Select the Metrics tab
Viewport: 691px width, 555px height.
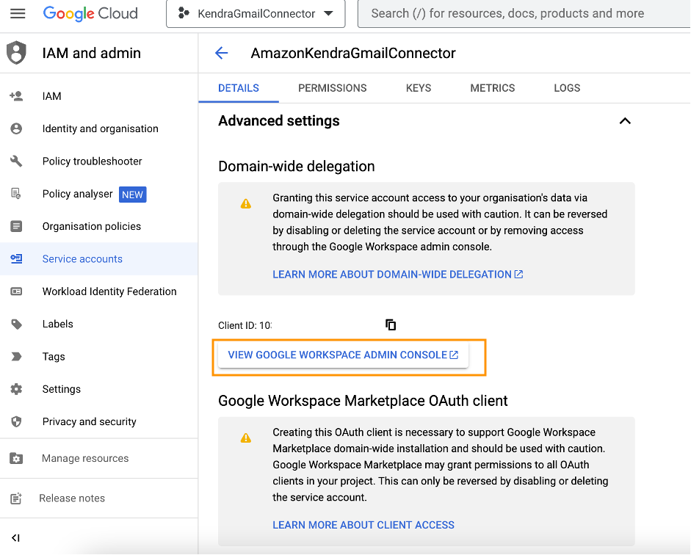coord(492,88)
